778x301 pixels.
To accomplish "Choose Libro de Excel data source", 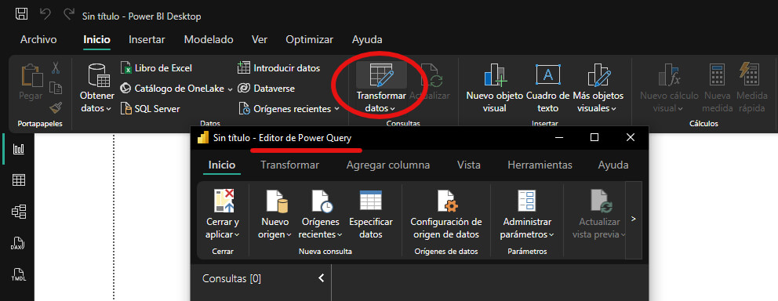I will coord(157,68).
